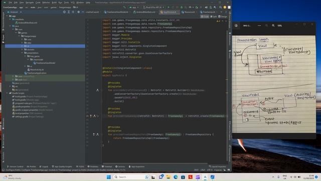
Task: Expand the core package in project tree
Action: [22, 39]
